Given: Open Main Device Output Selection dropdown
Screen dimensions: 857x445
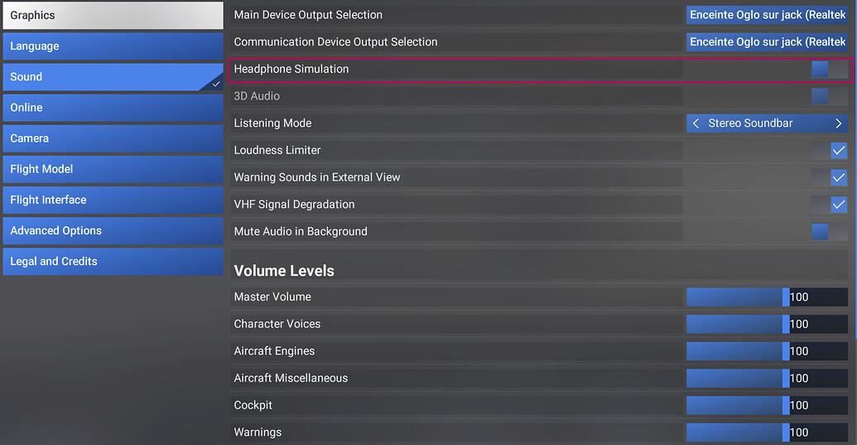Looking at the screenshot, I should click(767, 15).
